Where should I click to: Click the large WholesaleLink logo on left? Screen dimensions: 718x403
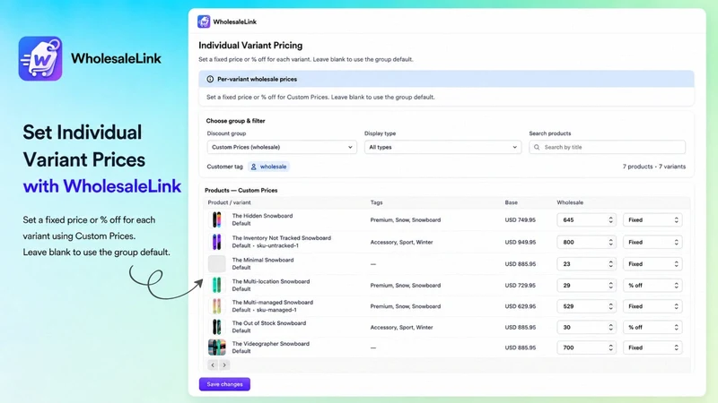[x=40, y=58]
